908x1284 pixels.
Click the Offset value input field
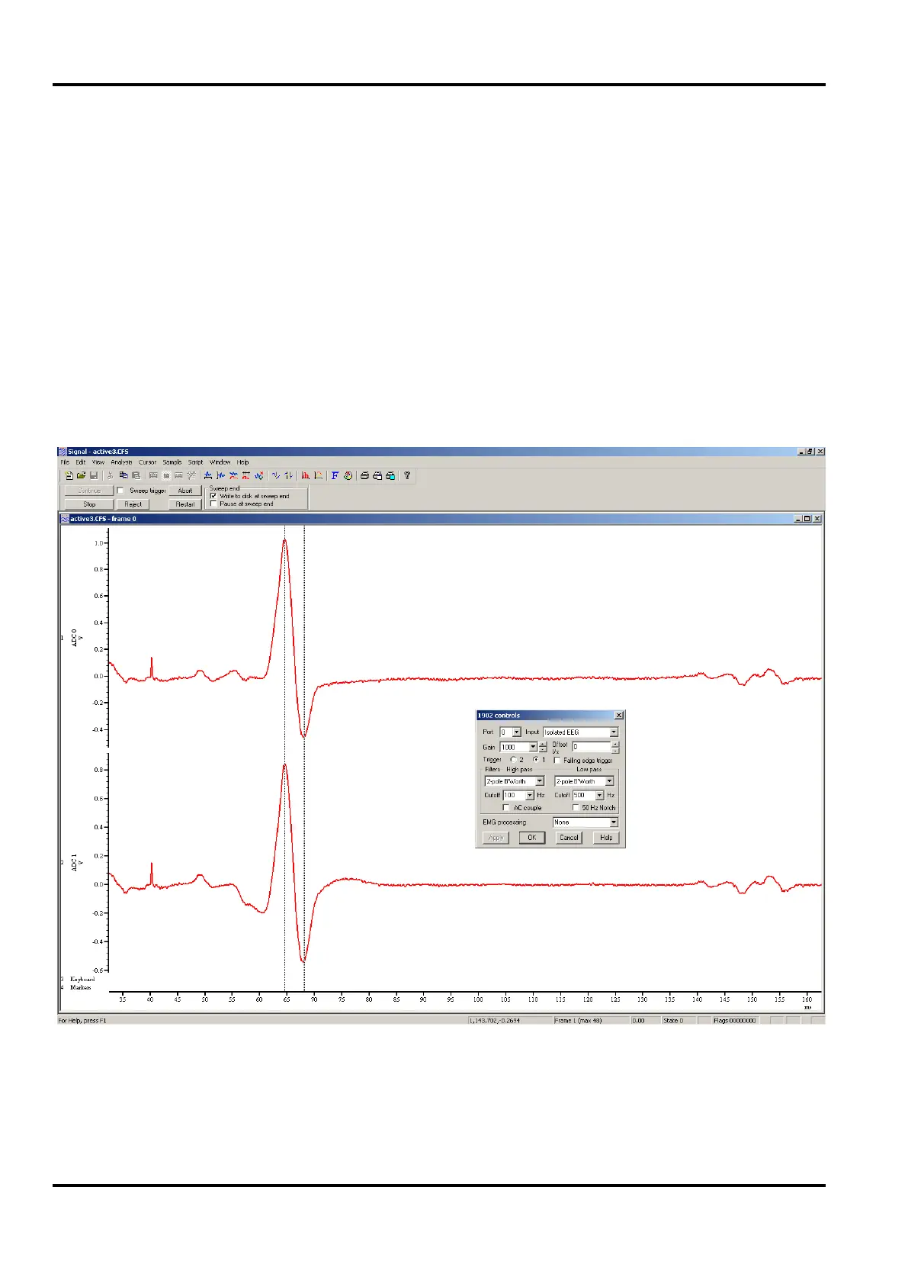coord(591,747)
